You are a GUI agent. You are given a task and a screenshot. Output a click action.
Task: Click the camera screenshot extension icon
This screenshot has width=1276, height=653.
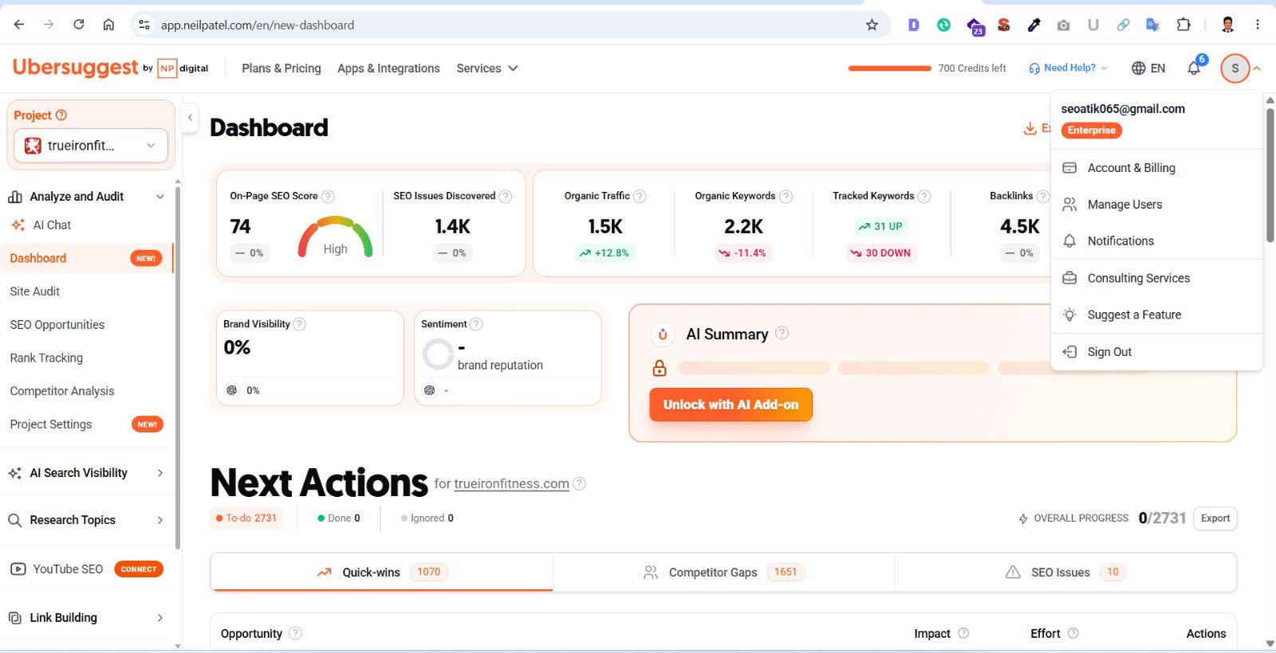click(x=1063, y=25)
